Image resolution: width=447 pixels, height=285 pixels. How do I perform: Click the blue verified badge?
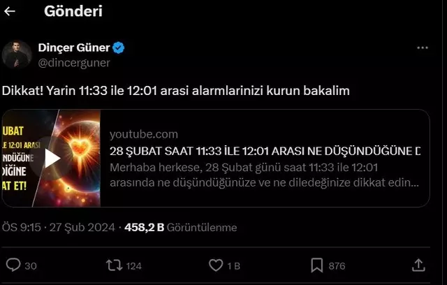[x=118, y=48]
